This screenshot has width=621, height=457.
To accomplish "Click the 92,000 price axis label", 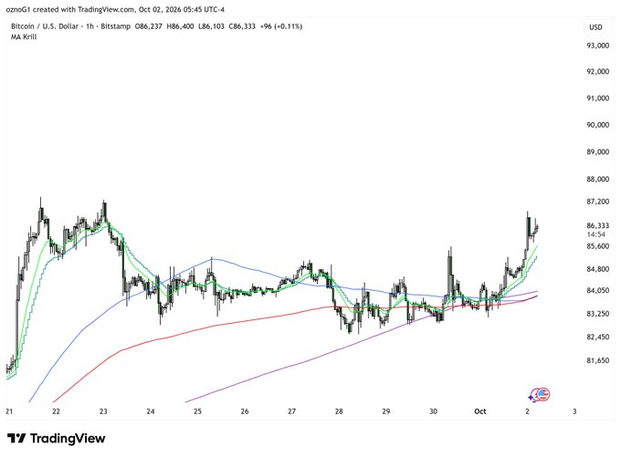I will point(597,72).
